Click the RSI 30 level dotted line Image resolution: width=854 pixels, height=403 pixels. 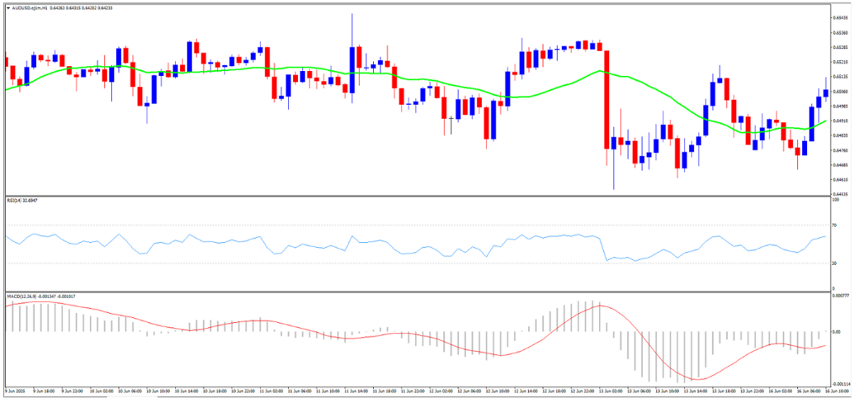click(413, 263)
